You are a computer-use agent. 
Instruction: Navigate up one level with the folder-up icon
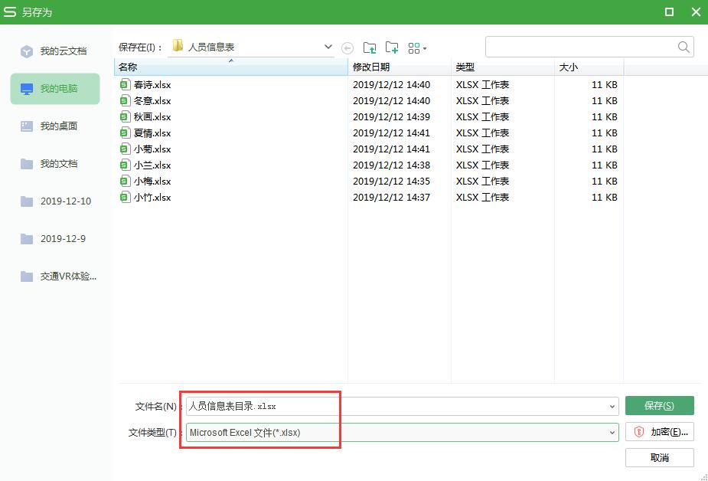(x=370, y=47)
